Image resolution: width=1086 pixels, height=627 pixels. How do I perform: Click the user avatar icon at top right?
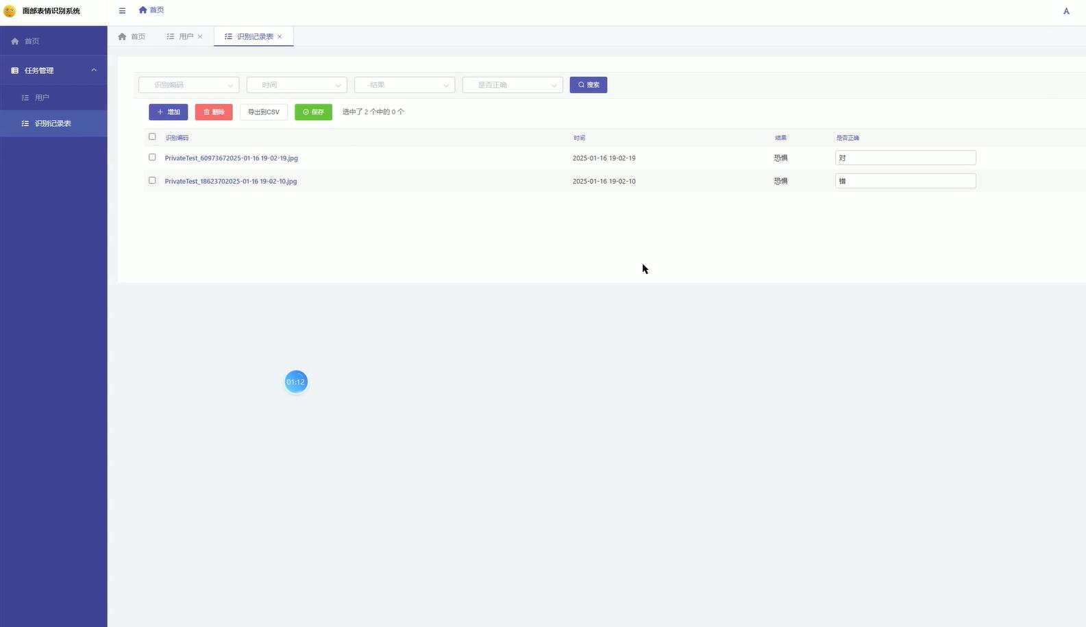[1066, 11]
